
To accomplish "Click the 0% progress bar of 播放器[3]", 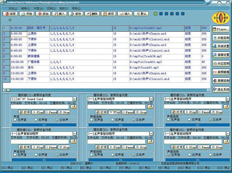I will 198,125.
